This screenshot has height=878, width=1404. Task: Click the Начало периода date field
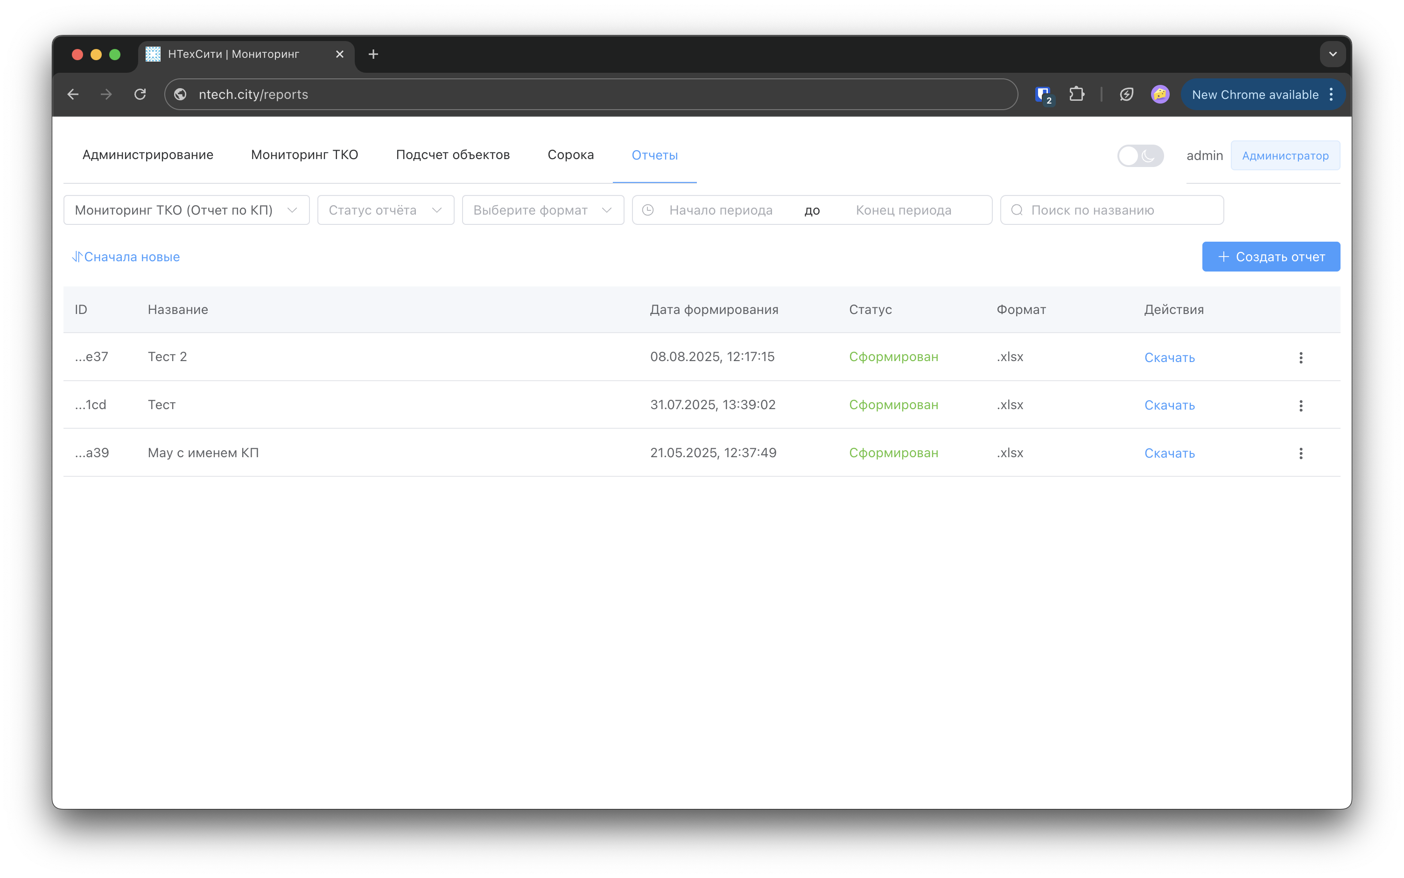point(720,210)
